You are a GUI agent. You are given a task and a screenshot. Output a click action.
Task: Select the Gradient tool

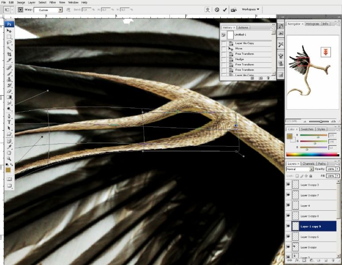[x=9, y=97]
